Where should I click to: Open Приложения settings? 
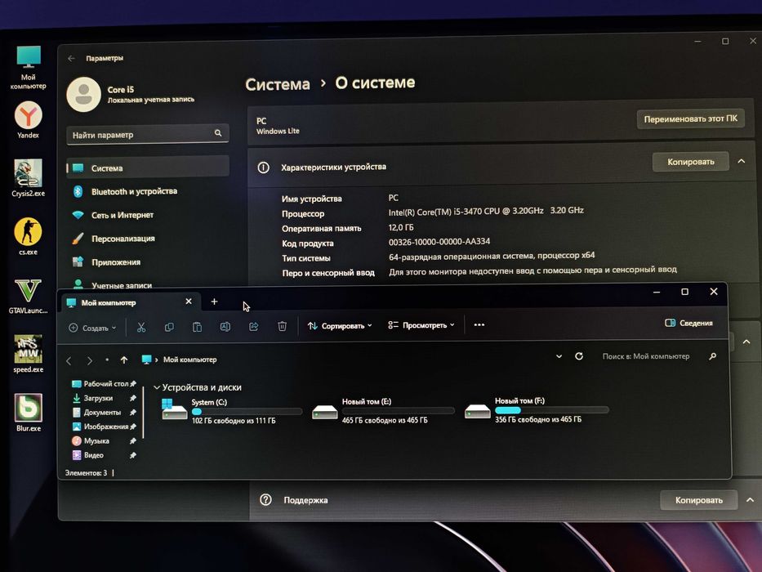click(x=148, y=262)
